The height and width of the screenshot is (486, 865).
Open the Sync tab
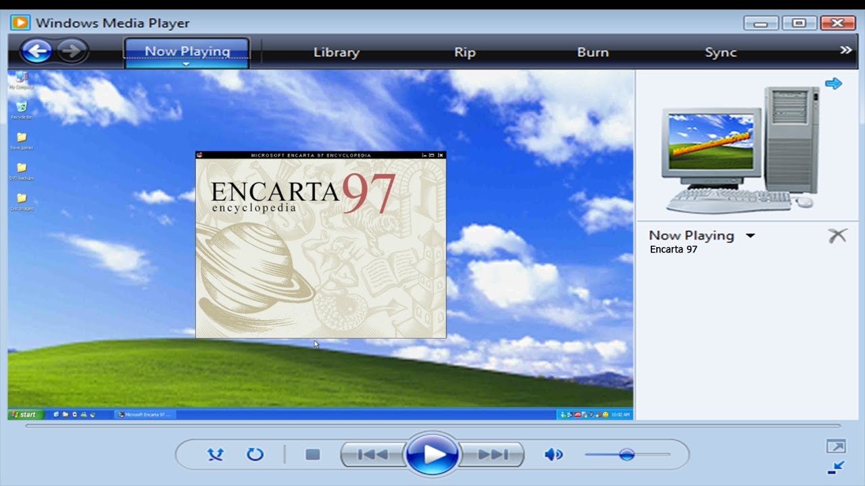tap(720, 52)
